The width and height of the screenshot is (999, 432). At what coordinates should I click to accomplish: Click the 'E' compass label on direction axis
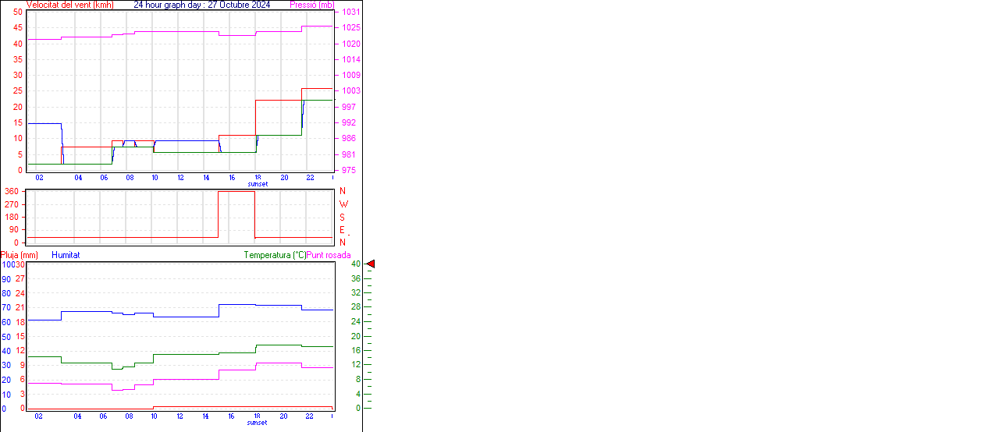(x=342, y=230)
